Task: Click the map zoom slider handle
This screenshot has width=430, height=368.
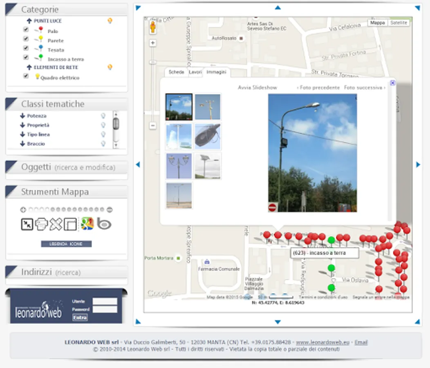Action: (x=153, y=62)
